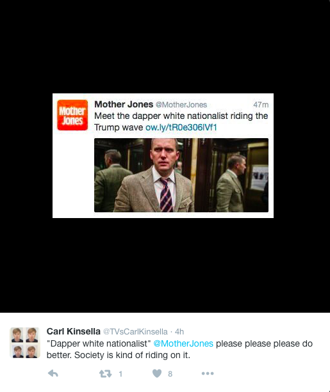The width and height of the screenshot is (330, 392).
Task: Click the Mother Jones logo avatar
Action: point(72,115)
